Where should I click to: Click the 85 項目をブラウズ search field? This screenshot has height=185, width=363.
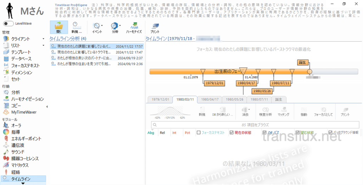click(255, 125)
